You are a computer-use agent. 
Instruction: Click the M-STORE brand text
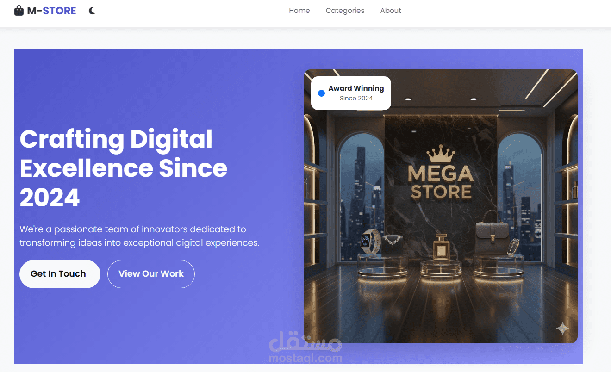pyautogui.click(x=51, y=11)
